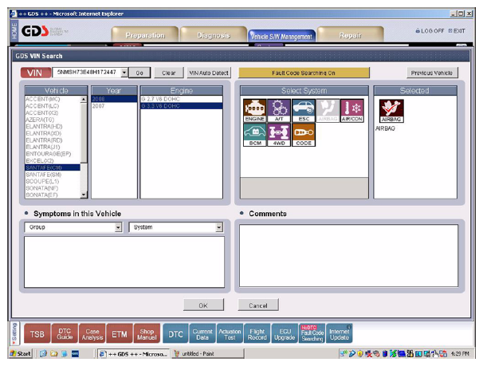483x366 pixels.
Task: Select the ENGINE system icon
Action: pyautogui.click(x=254, y=111)
